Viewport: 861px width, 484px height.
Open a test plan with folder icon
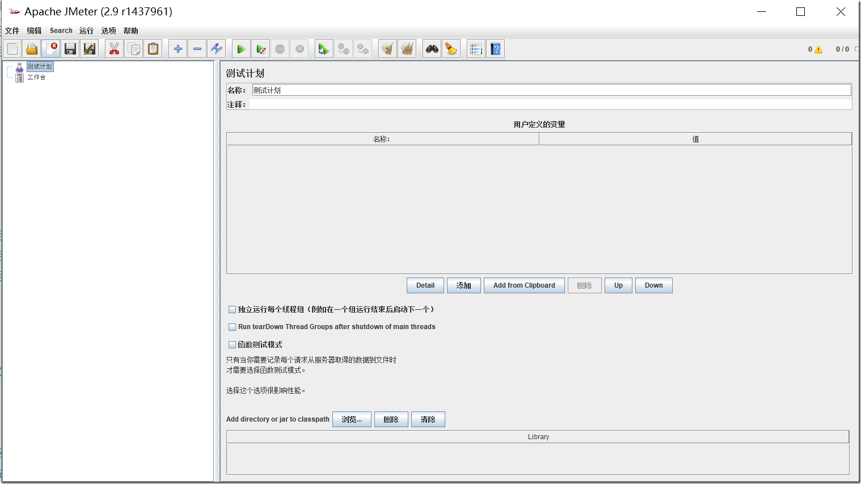(32, 49)
